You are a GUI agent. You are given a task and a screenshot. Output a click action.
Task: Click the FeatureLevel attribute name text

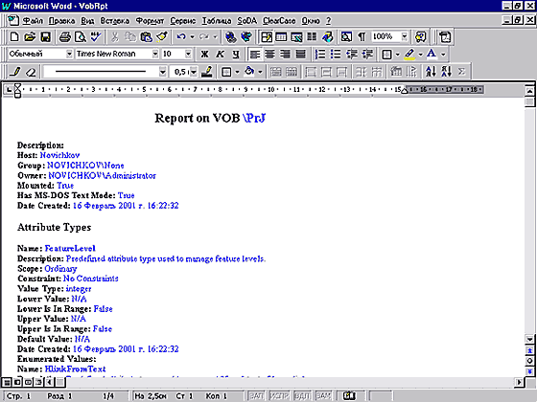click(x=70, y=248)
